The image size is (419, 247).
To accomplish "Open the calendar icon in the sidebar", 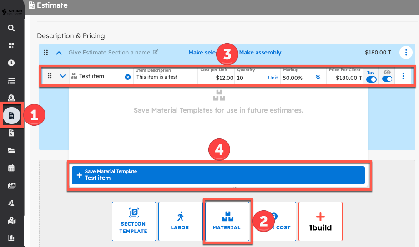I will (11, 168).
